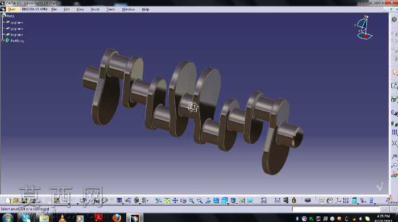Click the Sketch icon in right toolbar
This screenshot has width=398, height=222.
(x=394, y=86)
